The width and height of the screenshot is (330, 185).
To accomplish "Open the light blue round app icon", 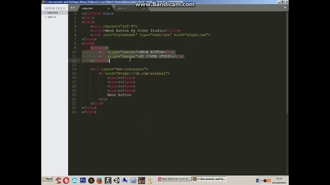I will (x=74, y=180).
